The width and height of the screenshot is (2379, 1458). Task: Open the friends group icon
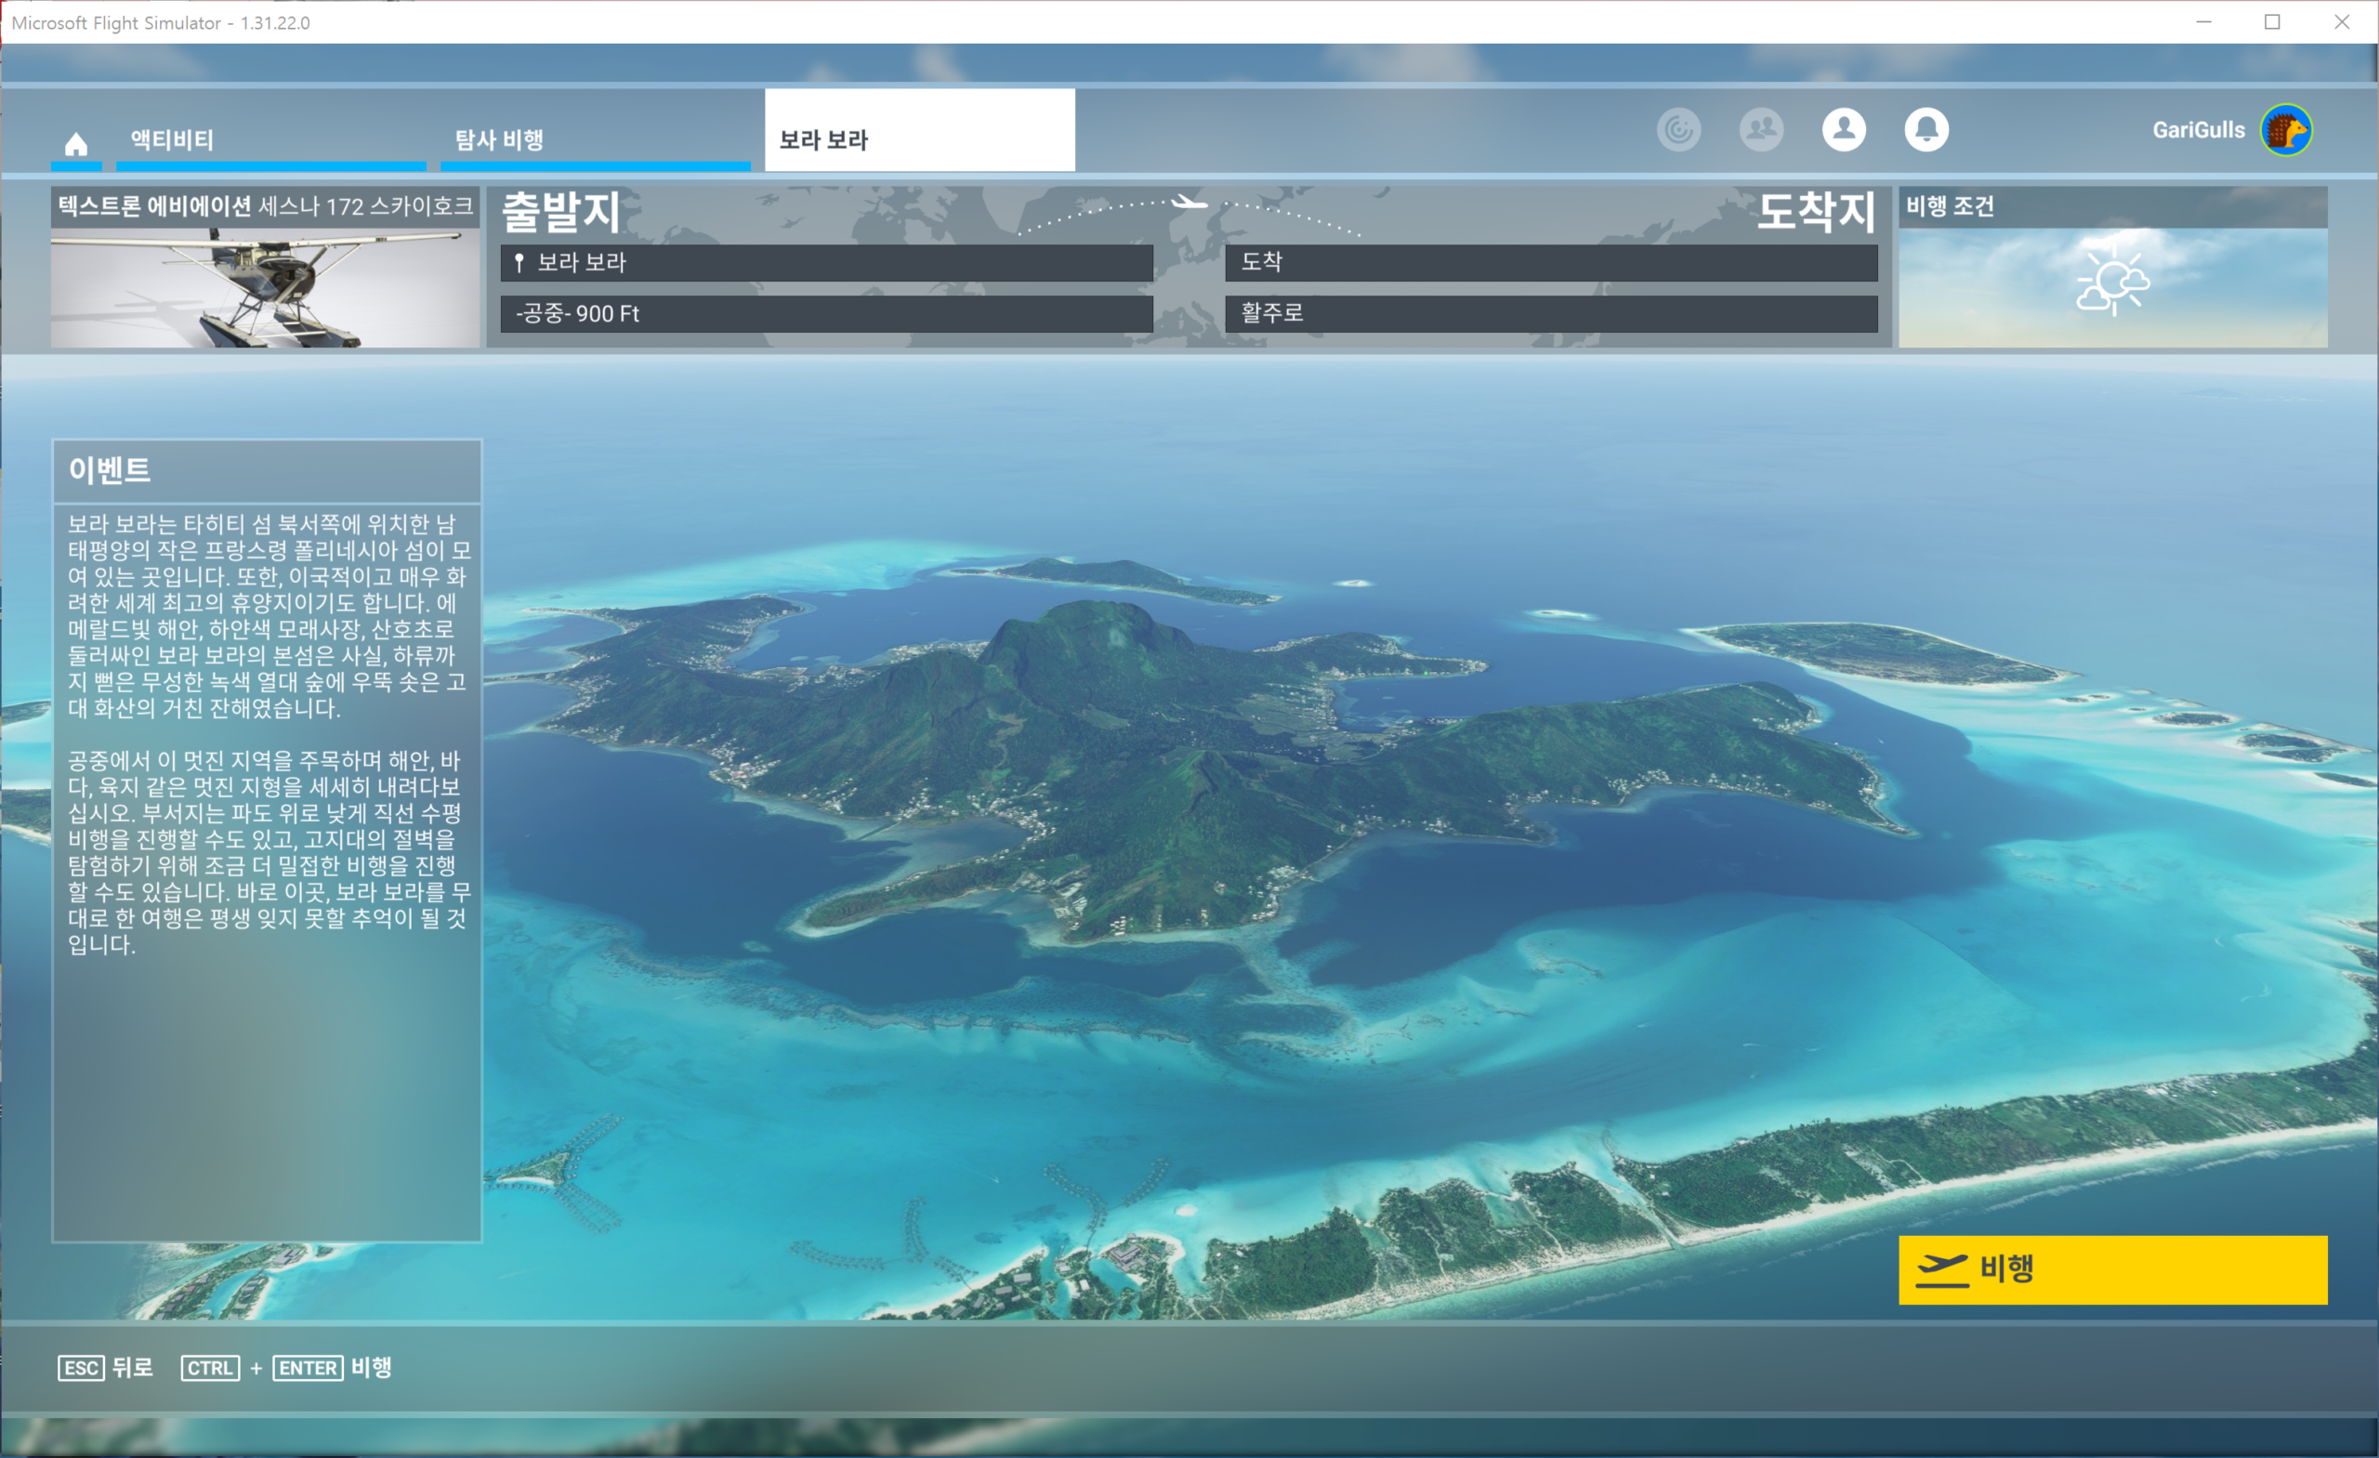(x=1761, y=129)
